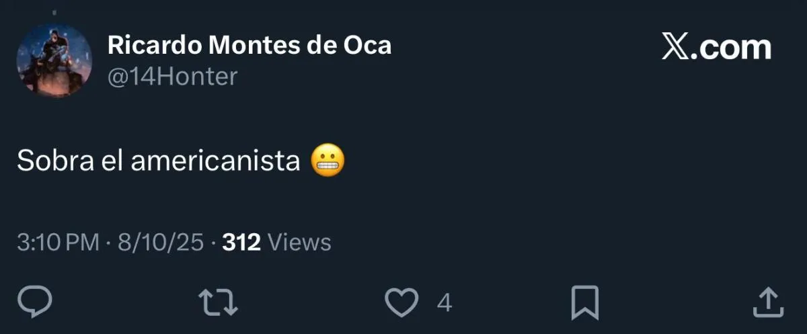Image resolution: width=807 pixels, height=334 pixels.
Task: Click the 312 view count number
Action: click(241, 242)
